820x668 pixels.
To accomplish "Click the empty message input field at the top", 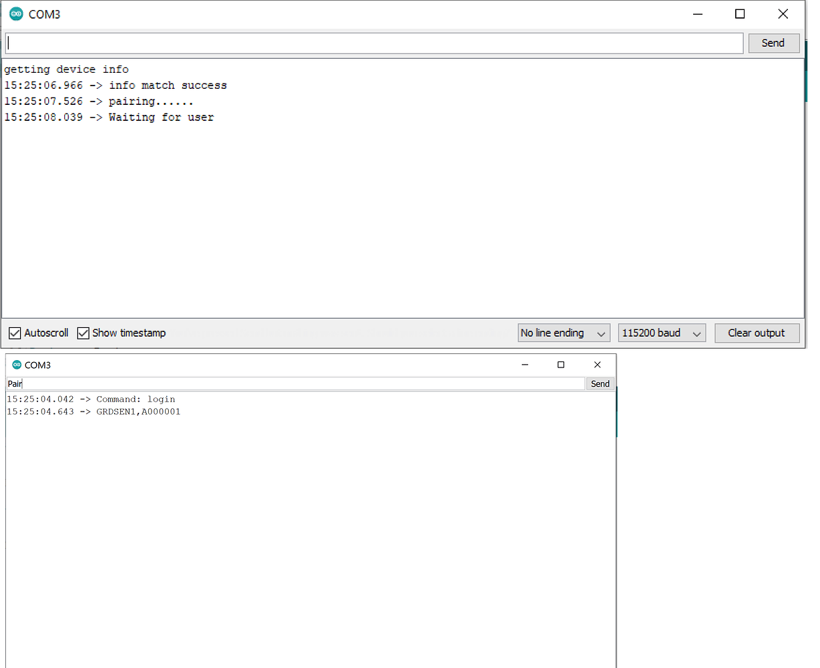I will 374,43.
